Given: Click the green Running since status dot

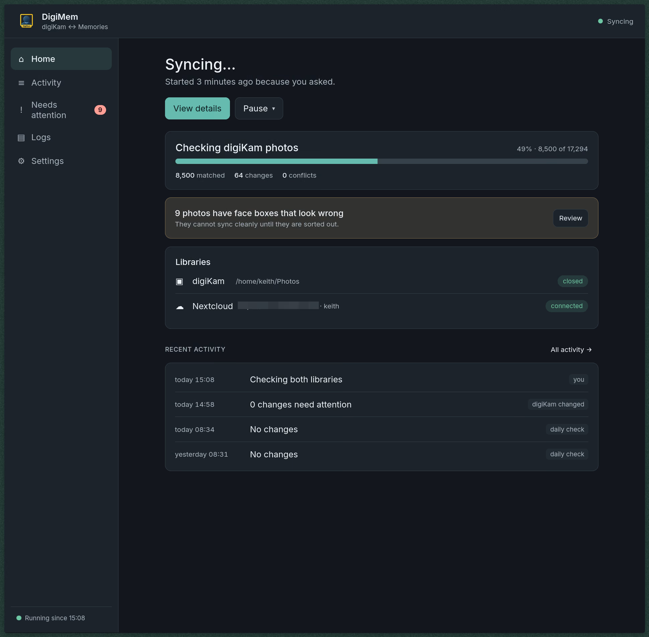Looking at the screenshot, I should (x=19, y=618).
